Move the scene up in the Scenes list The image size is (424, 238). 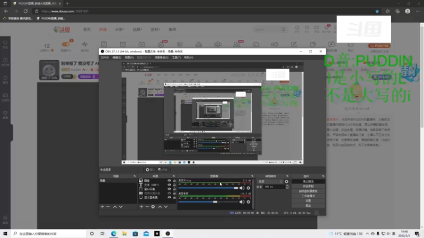(x=115, y=207)
